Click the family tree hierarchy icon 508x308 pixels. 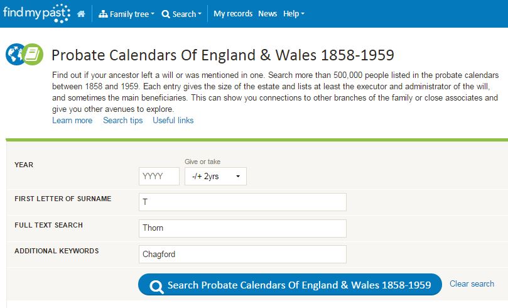click(x=104, y=14)
